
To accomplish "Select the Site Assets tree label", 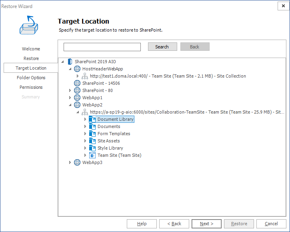I will tap(109, 141).
